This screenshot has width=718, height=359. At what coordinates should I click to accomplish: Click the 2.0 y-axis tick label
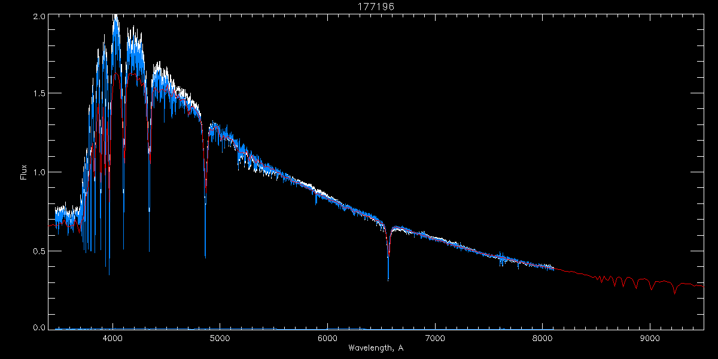point(38,17)
